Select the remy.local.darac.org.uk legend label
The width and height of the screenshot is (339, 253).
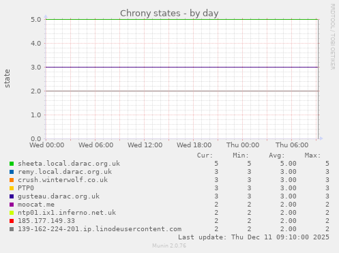65,172
